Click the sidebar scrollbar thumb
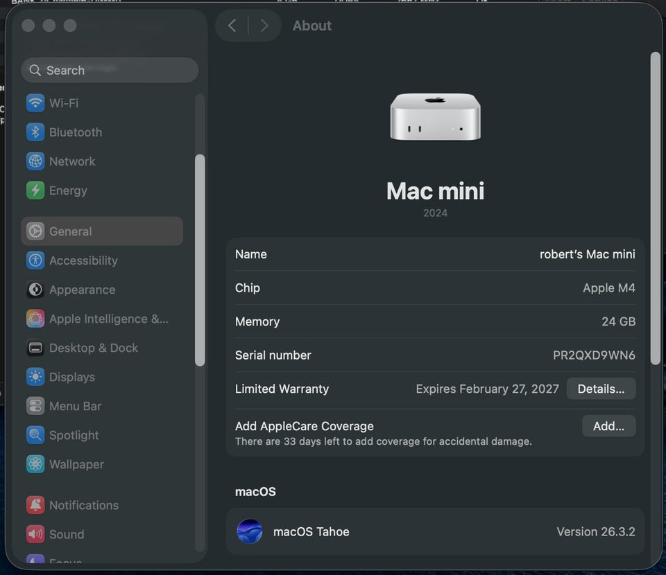 200,260
